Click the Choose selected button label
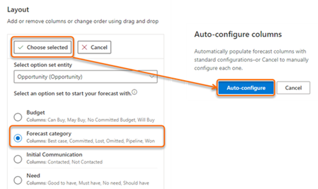 click(47, 47)
